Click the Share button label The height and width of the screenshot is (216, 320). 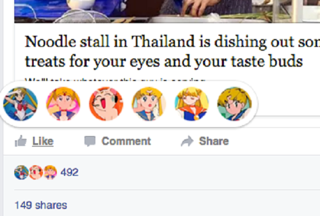point(214,141)
